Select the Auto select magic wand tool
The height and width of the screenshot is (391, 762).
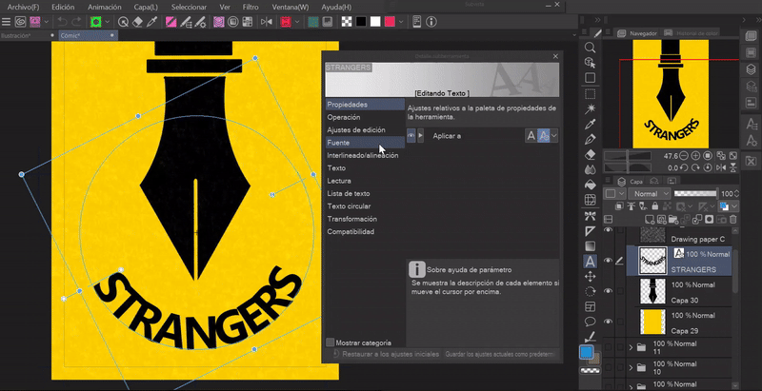point(590,108)
